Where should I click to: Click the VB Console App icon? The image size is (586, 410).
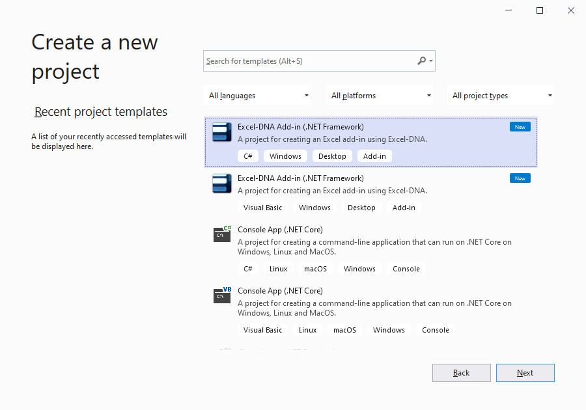pyautogui.click(x=222, y=295)
